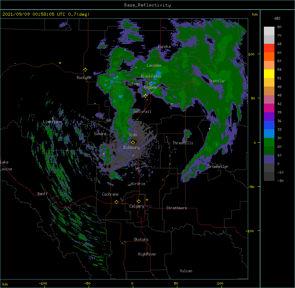
Task: Click the 50 tick on the bottom axis
Action: [x=176, y=283]
